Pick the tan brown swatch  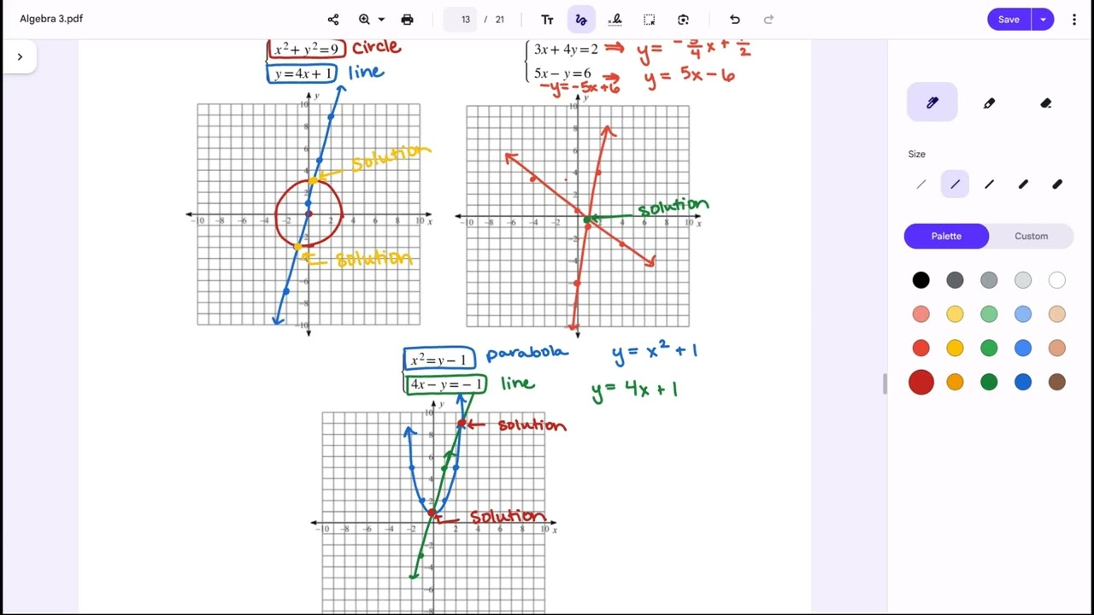tap(1057, 348)
